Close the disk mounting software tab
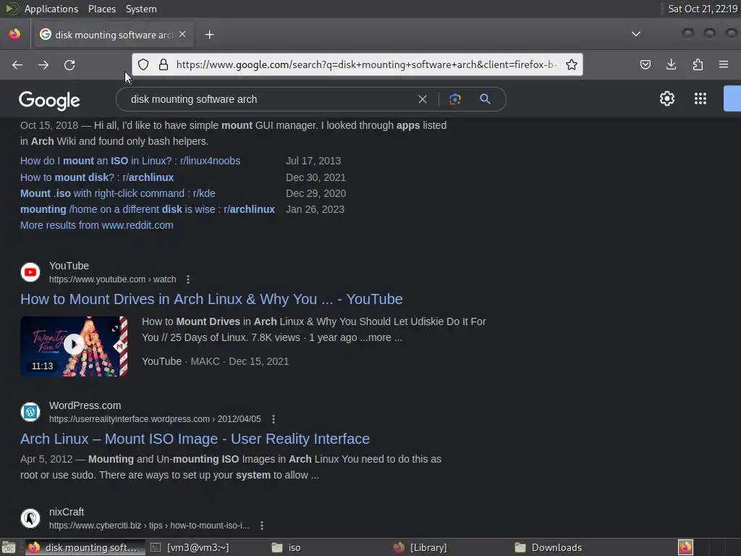This screenshot has height=556, width=741. point(182,35)
